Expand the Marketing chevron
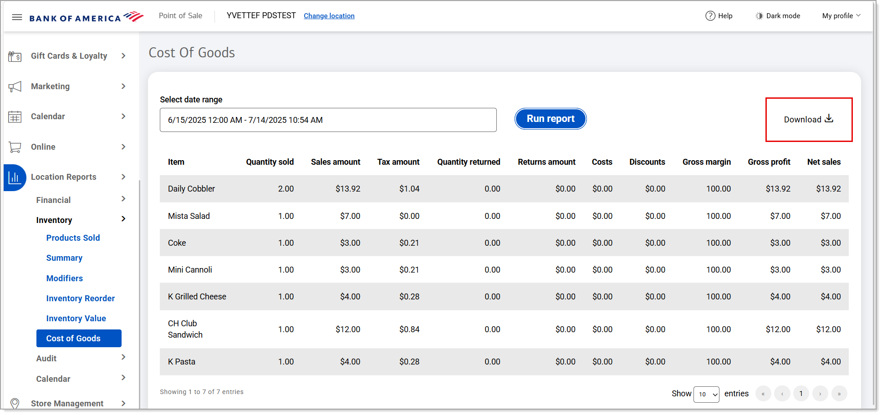This screenshot has height=415, width=882. point(123,86)
